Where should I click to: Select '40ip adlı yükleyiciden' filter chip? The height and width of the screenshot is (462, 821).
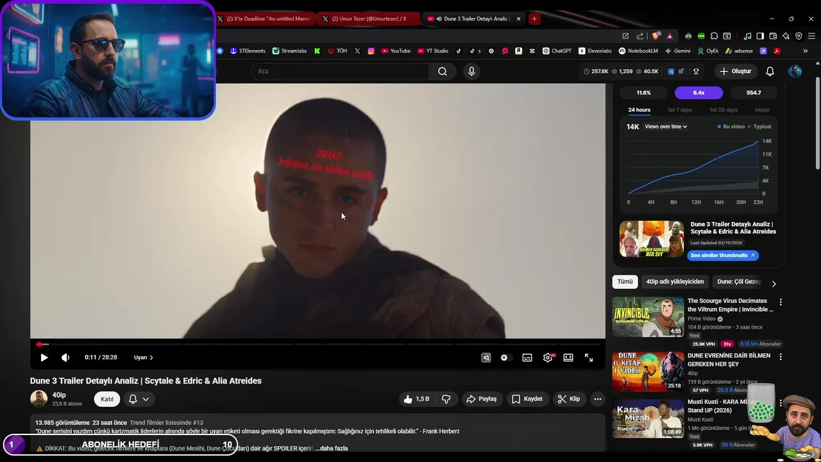pos(675,282)
